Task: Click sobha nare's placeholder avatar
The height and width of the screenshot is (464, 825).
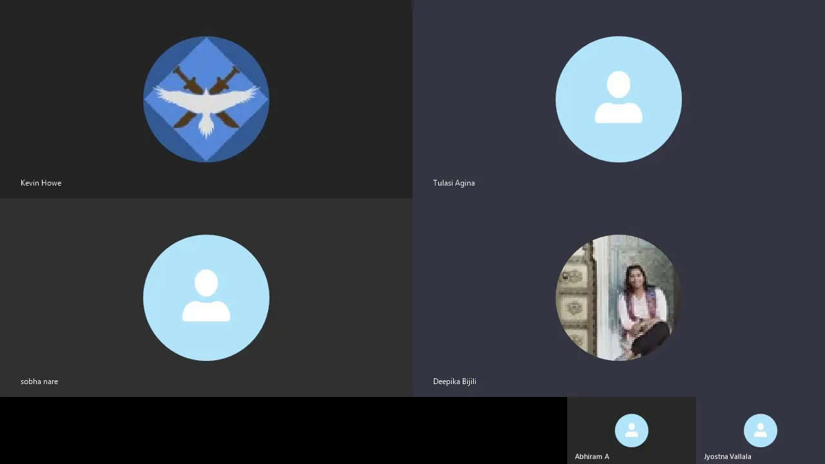Action: pyautogui.click(x=206, y=298)
